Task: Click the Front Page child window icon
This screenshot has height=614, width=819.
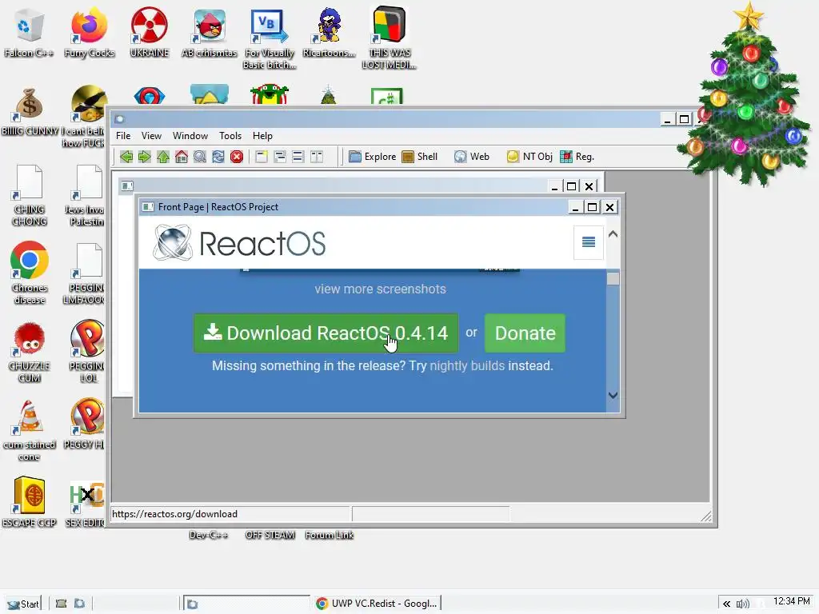Action: (148, 207)
